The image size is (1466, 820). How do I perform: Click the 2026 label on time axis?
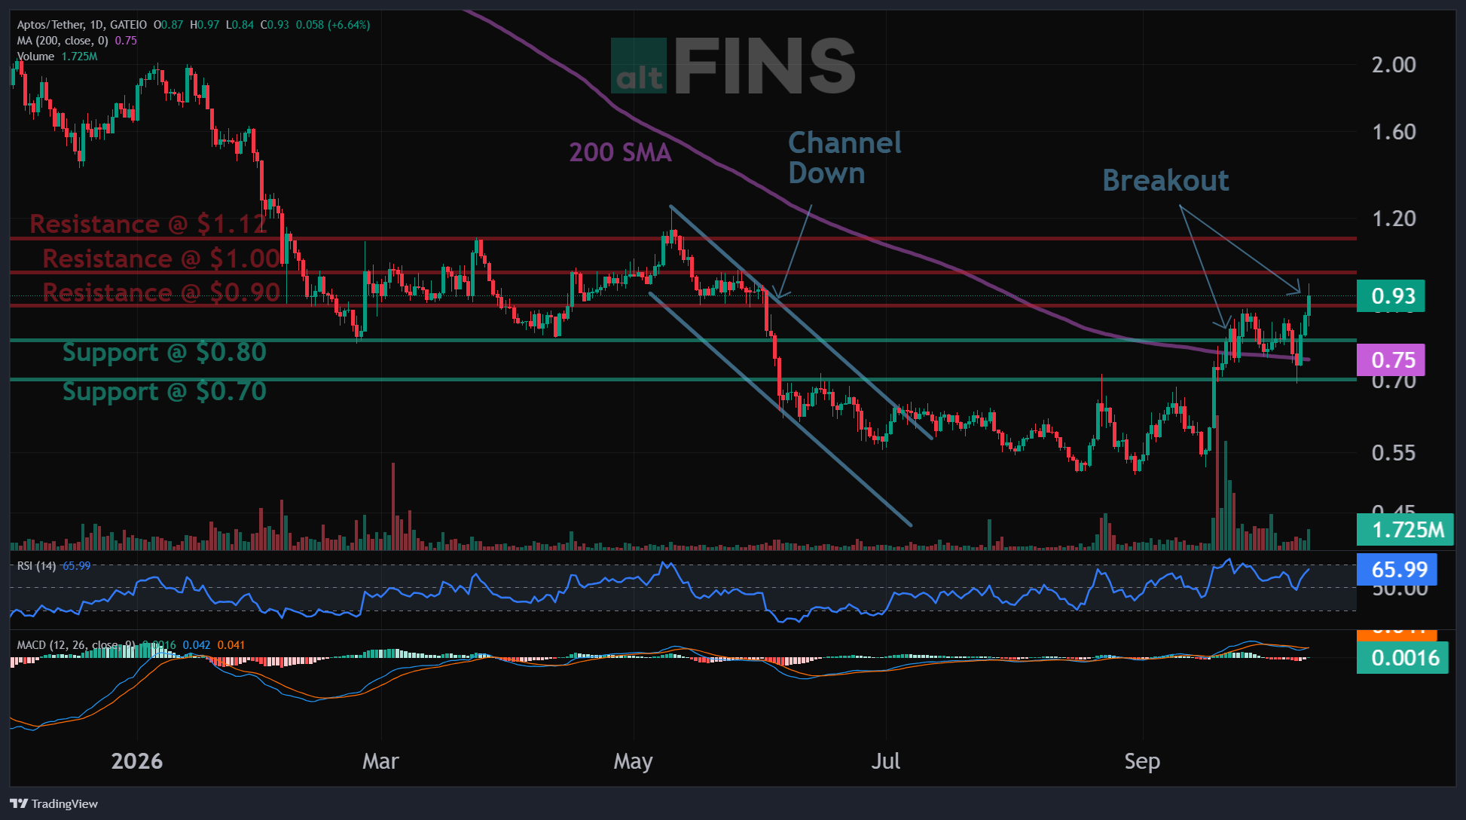tap(137, 760)
